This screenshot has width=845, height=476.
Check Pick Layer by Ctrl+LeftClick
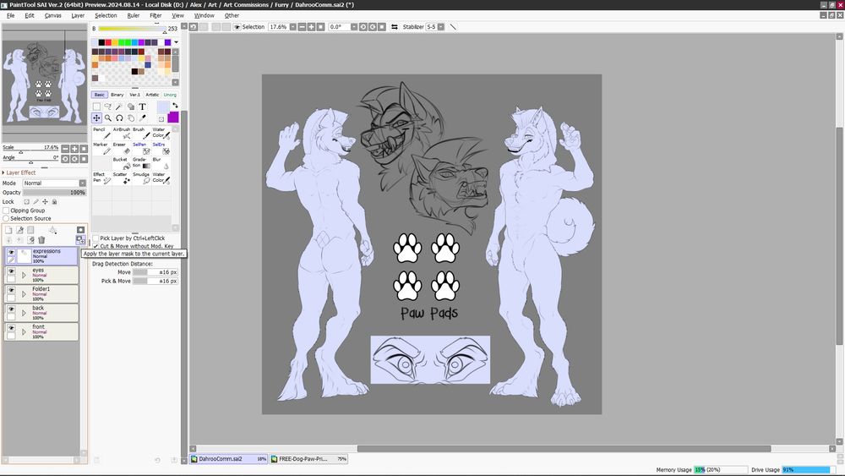[x=95, y=238]
